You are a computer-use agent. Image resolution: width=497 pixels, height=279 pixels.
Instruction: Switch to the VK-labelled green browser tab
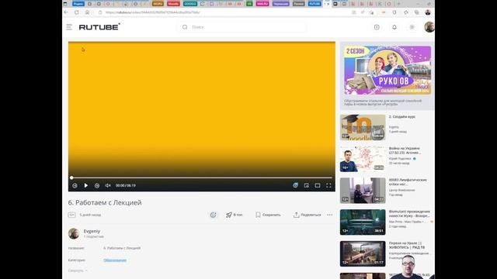point(249,4)
